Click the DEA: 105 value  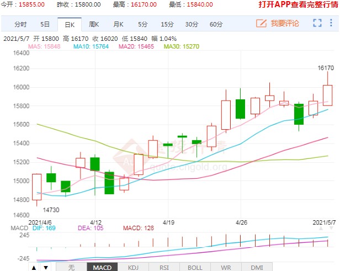coord(91,228)
